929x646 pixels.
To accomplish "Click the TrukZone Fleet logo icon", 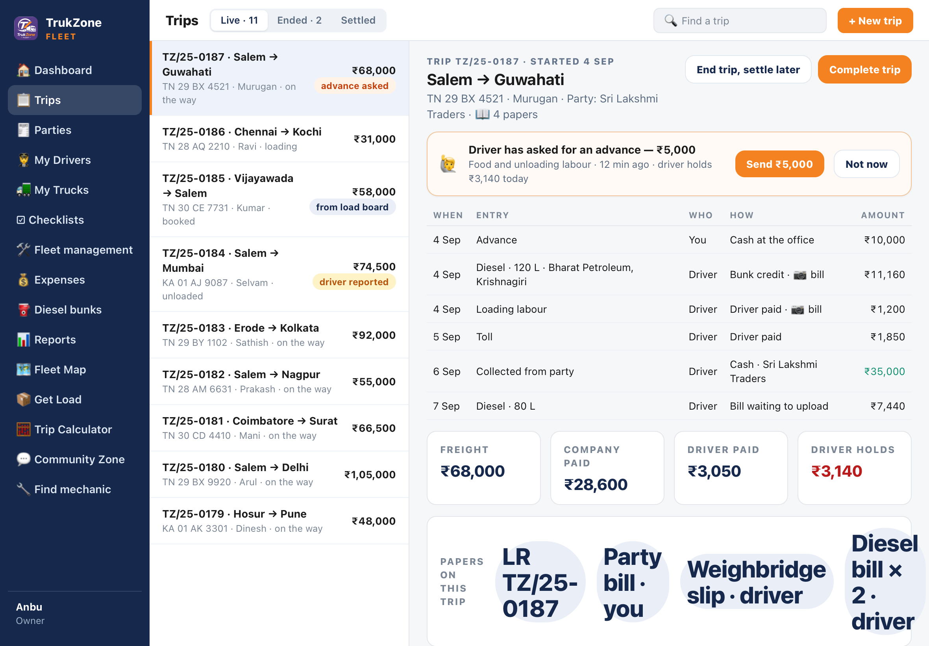I will pos(26,28).
